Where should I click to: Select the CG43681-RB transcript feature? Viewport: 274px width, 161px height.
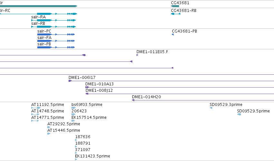tap(175, 14)
